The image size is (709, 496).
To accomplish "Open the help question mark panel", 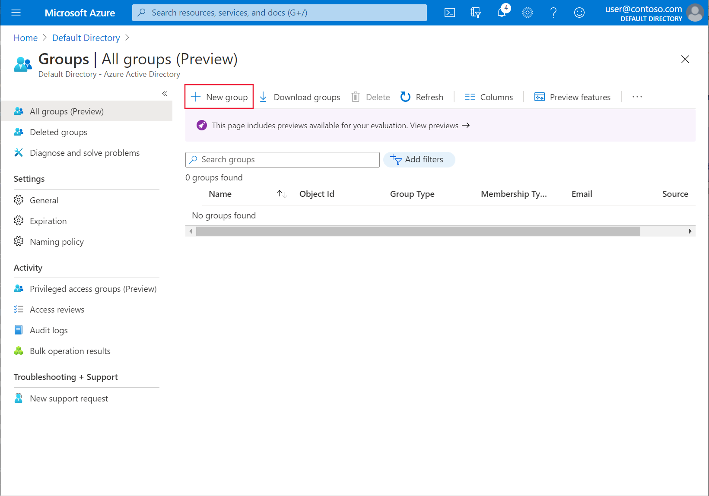I will click(553, 13).
